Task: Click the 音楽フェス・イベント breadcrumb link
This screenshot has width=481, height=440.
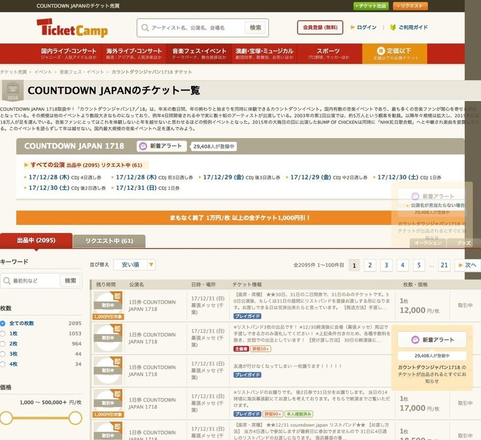Action: 82,72
